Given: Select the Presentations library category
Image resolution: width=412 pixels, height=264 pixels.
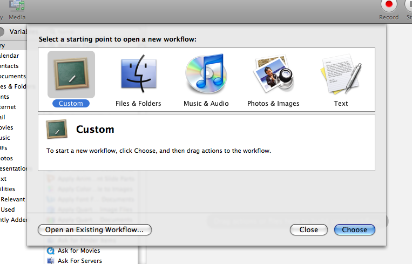Looking at the screenshot, I should point(13,168).
